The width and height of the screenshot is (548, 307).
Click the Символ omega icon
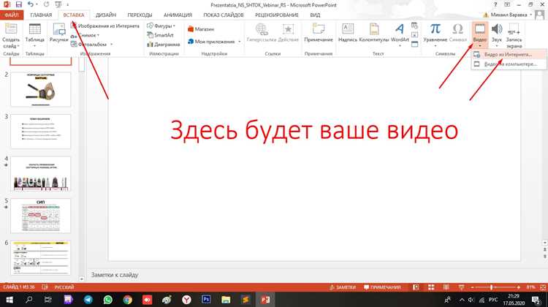(458, 29)
